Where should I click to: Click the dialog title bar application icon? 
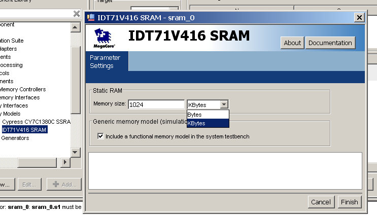point(91,18)
